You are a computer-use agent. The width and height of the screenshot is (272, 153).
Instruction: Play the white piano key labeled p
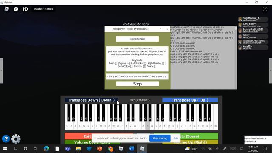(x=147, y=126)
